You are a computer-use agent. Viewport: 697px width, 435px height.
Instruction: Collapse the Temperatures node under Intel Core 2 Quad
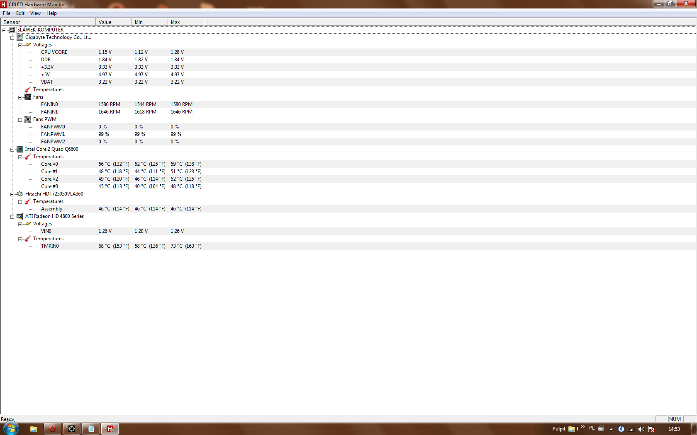[20, 157]
